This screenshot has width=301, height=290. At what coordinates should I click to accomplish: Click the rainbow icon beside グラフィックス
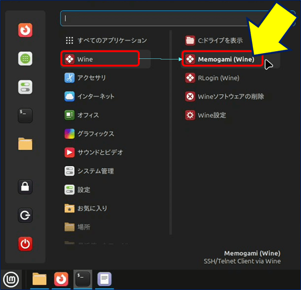click(x=69, y=134)
